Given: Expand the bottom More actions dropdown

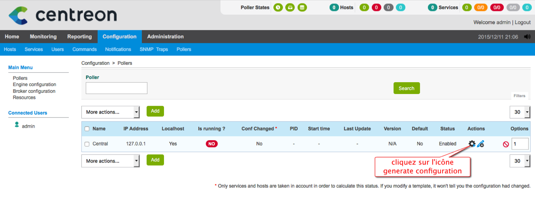Looking at the screenshot, I should [110, 161].
